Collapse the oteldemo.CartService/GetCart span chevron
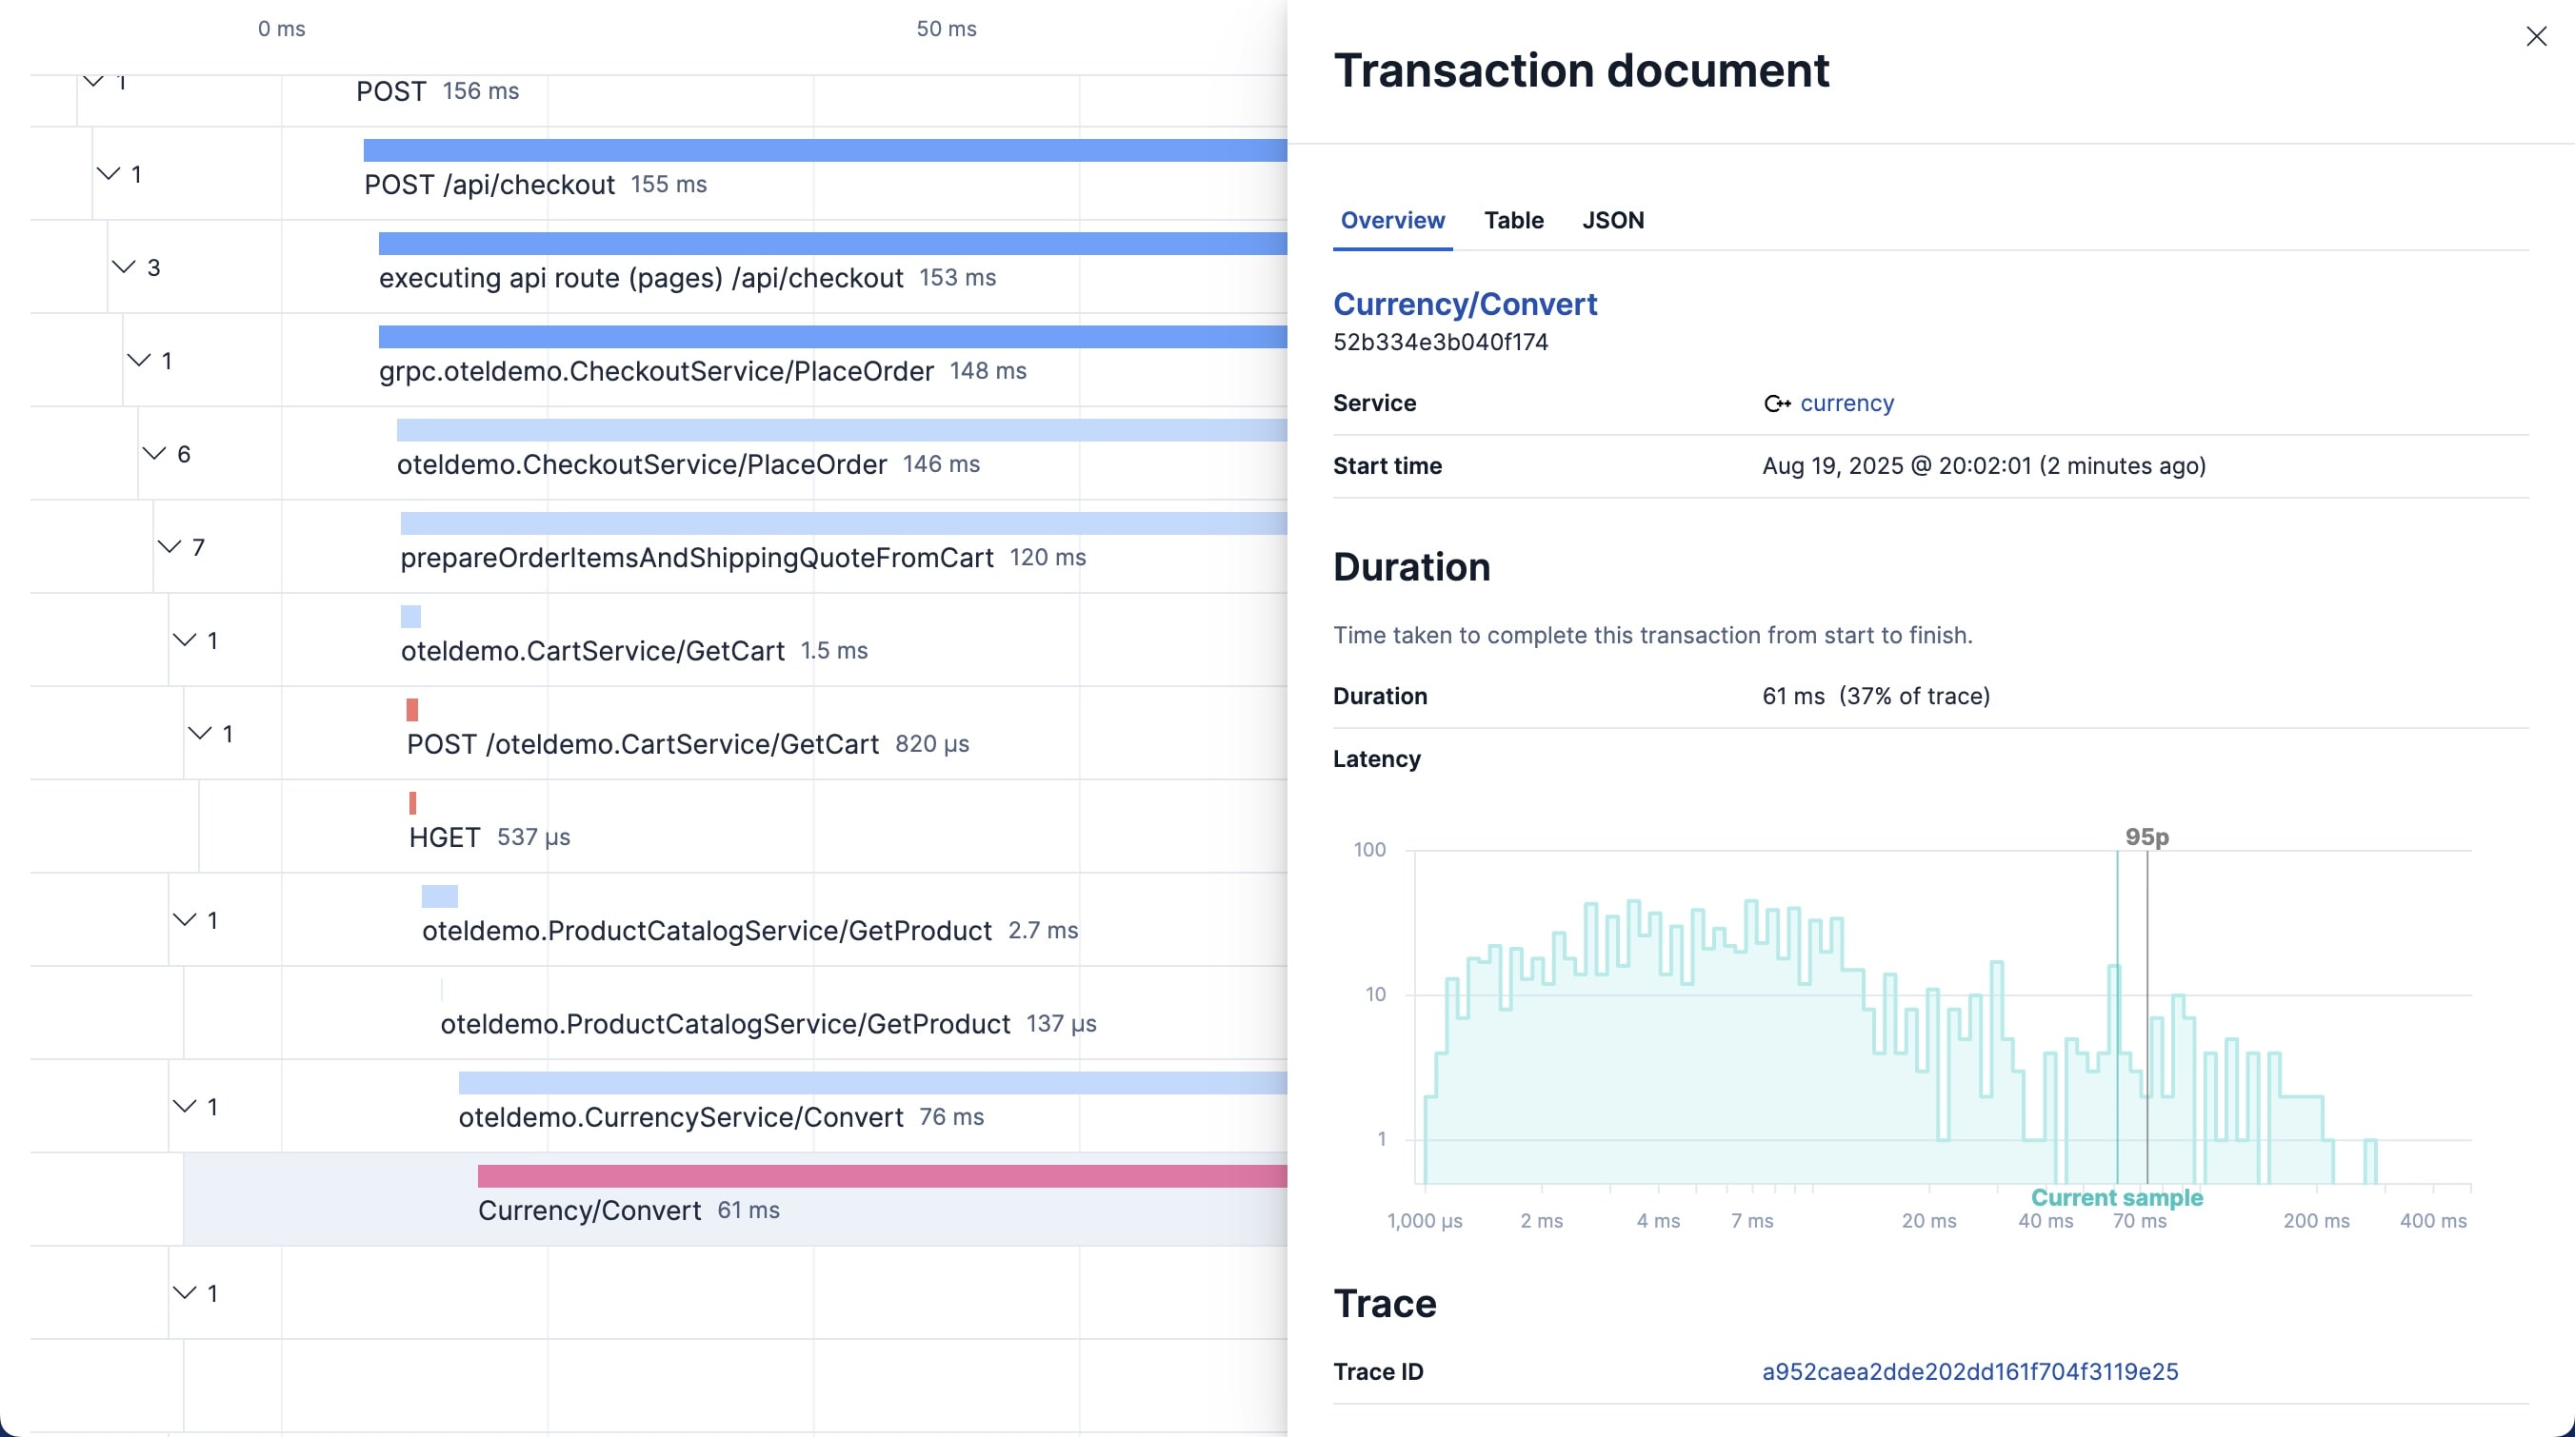The image size is (2575, 1437). click(185, 640)
